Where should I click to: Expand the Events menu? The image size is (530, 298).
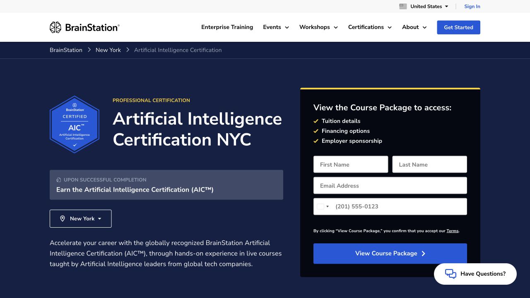(x=276, y=27)
